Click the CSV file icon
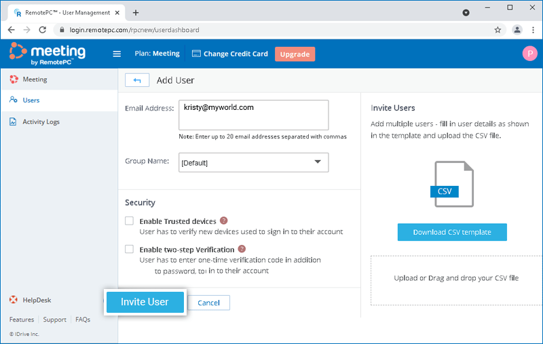 pos(453,184)
